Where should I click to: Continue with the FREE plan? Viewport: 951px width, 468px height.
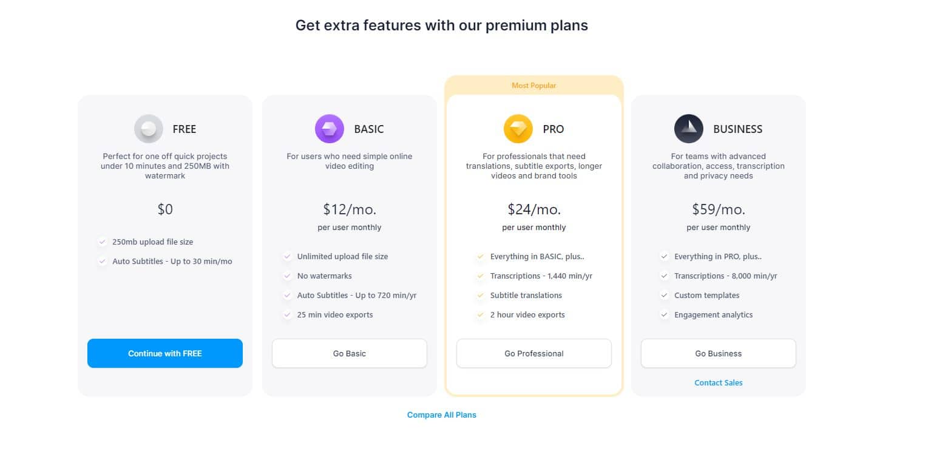click(165, 353)
